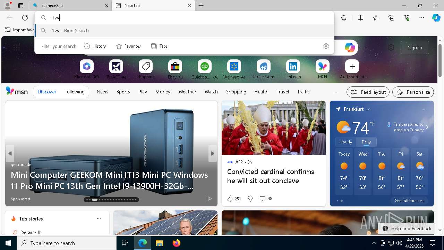Image resolution: width=444 pixels, height=250 pixels.
Task: Select the Following feed toggle
Action: [x=74, y=92]
